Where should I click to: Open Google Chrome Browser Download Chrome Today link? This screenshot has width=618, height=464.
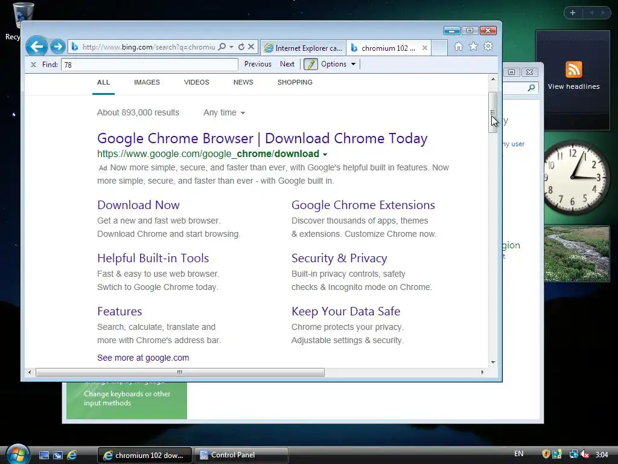click(x=262, y=138)
